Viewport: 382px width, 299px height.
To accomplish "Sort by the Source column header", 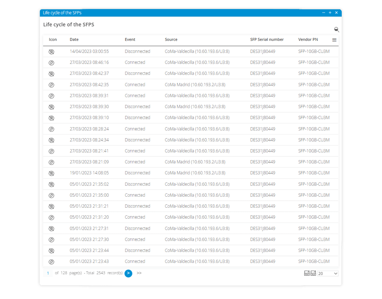I will tap(171, 40).
